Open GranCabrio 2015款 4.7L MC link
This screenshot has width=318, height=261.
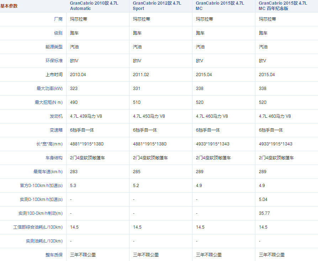(x=220, y=6)
